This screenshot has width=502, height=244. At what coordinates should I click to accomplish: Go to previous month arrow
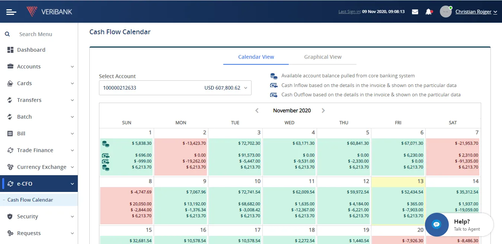coord(257,110)
